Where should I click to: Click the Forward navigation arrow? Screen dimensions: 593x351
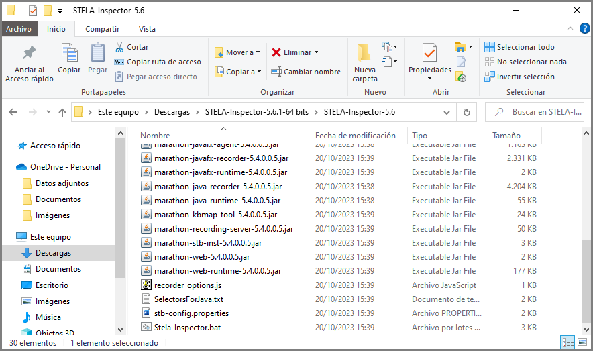point(33,112)
